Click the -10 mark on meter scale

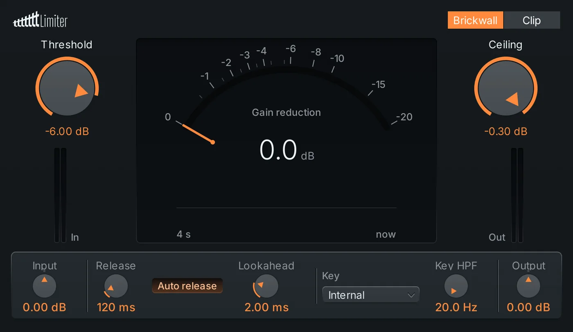tap(337, 59)
